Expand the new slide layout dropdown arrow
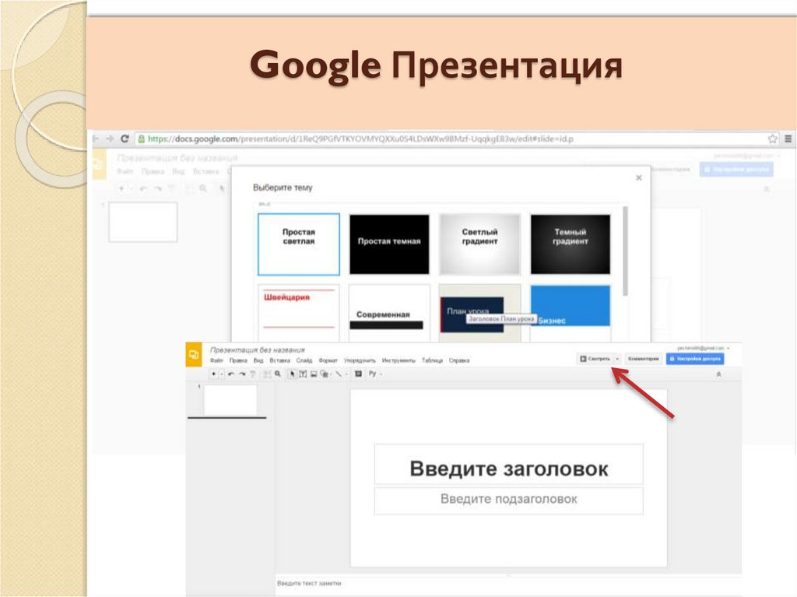 coord(222,374)
